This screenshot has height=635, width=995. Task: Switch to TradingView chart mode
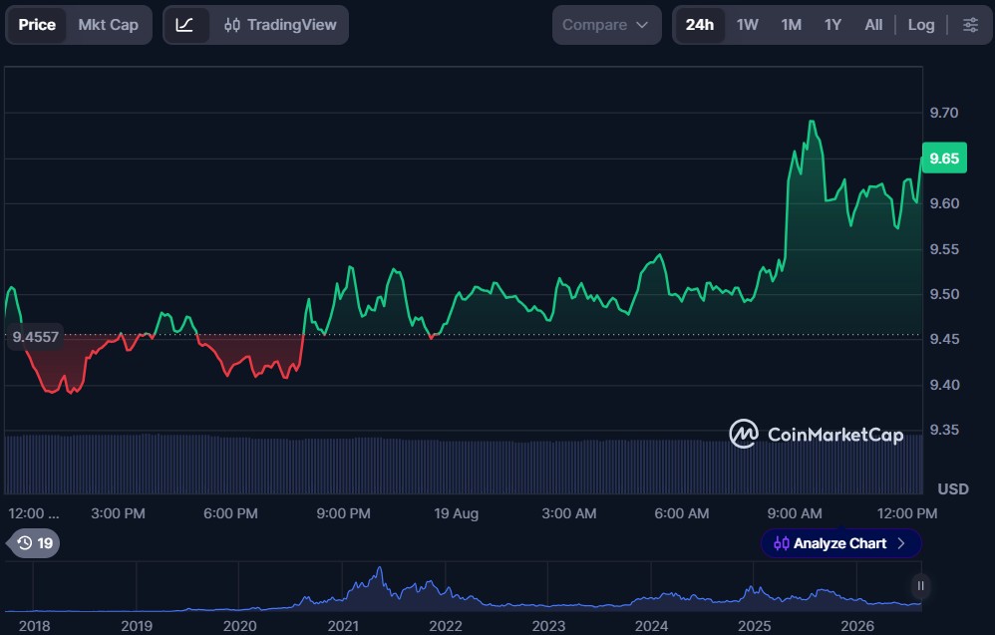[x=280, y=25]
